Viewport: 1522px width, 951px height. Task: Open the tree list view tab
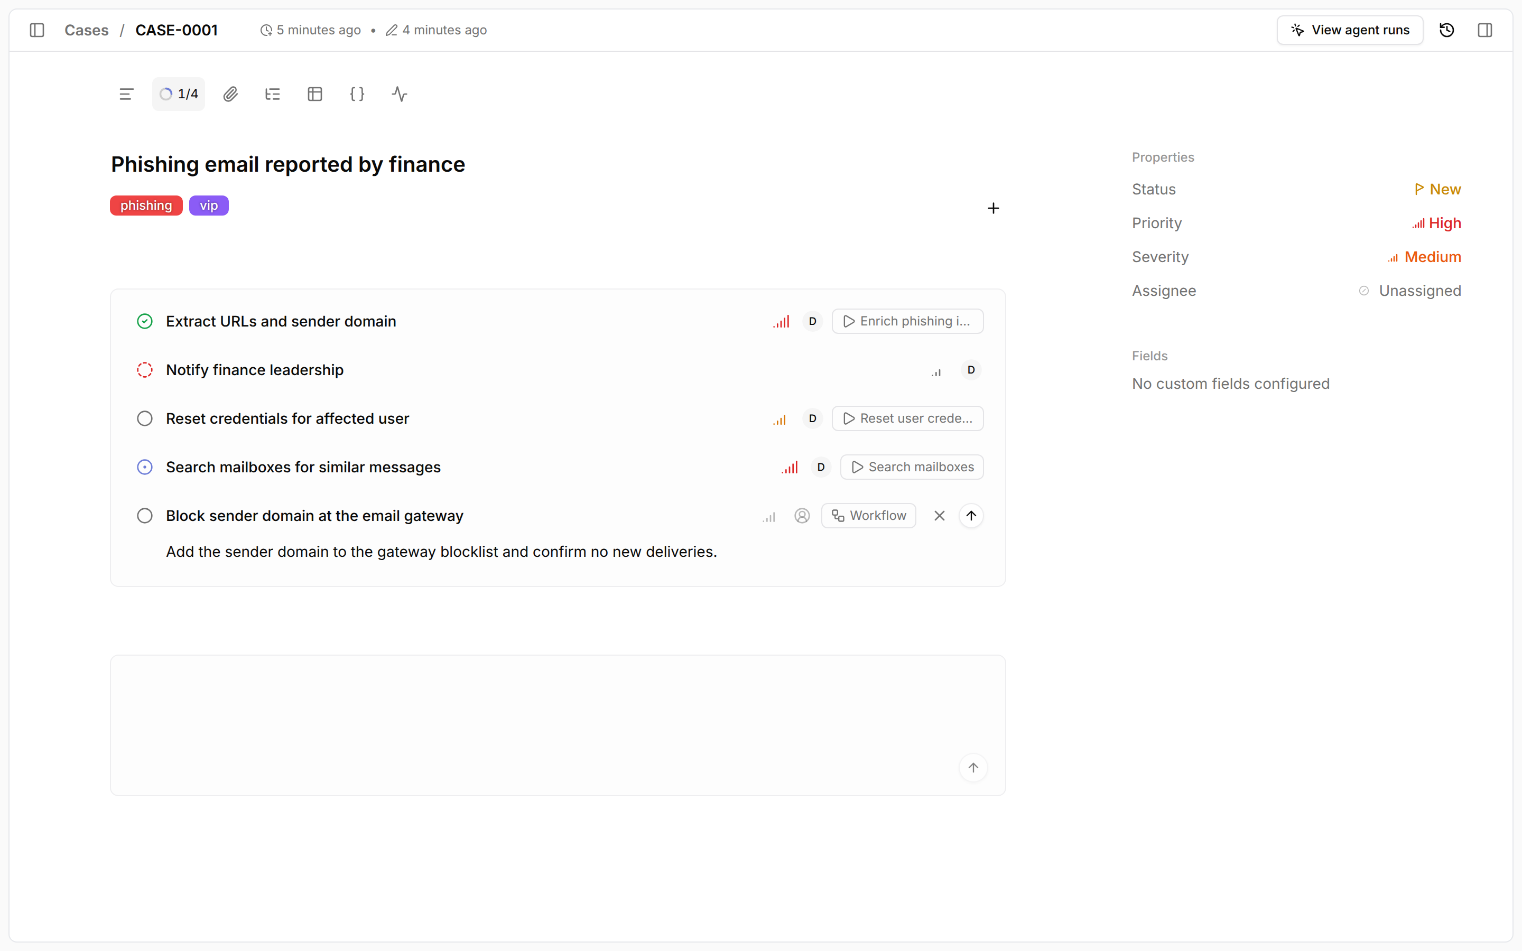(273, 95)
